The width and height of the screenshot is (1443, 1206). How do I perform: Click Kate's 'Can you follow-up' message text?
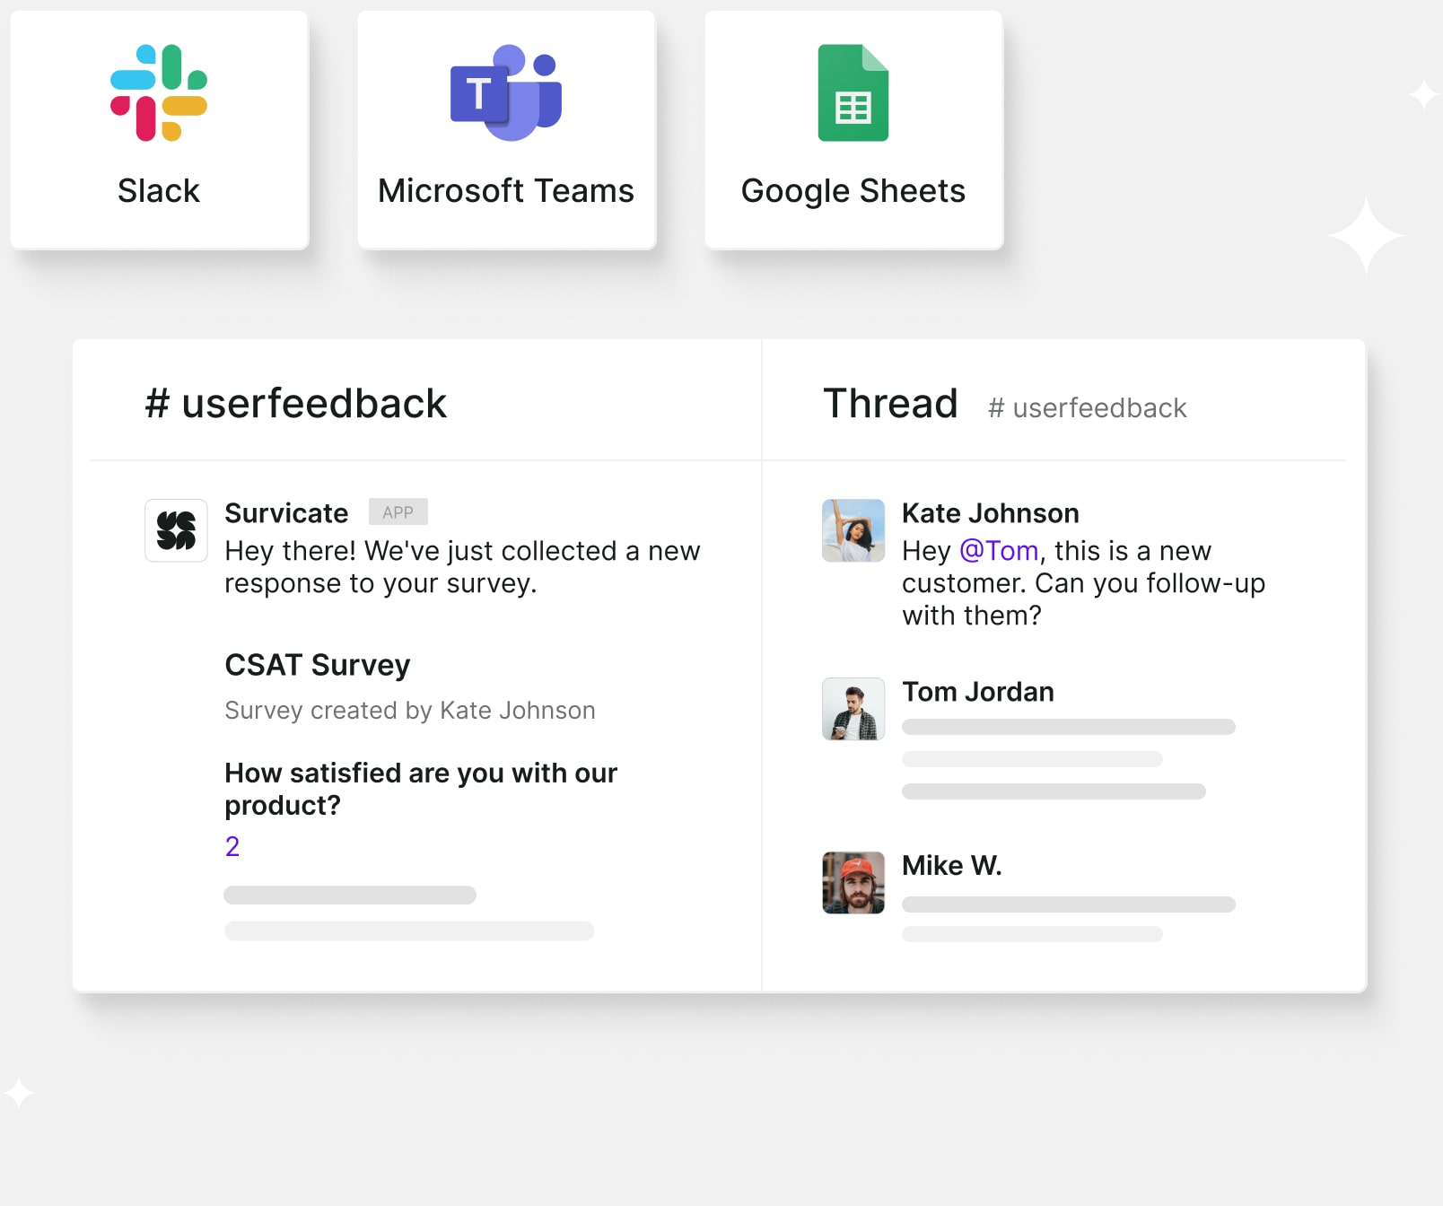pyautogui.click(x=1083, y=583)
